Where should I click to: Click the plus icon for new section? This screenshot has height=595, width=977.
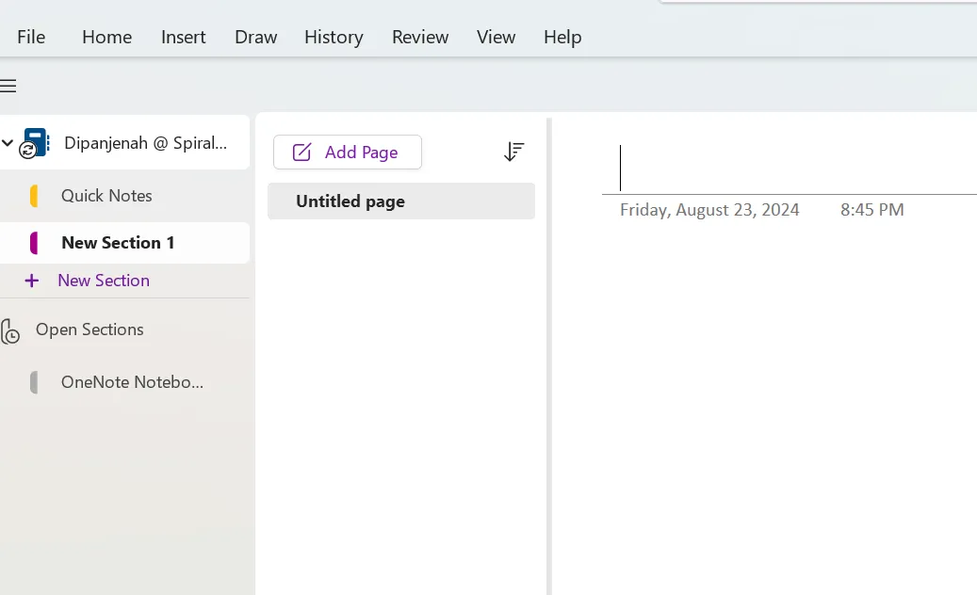32,281
